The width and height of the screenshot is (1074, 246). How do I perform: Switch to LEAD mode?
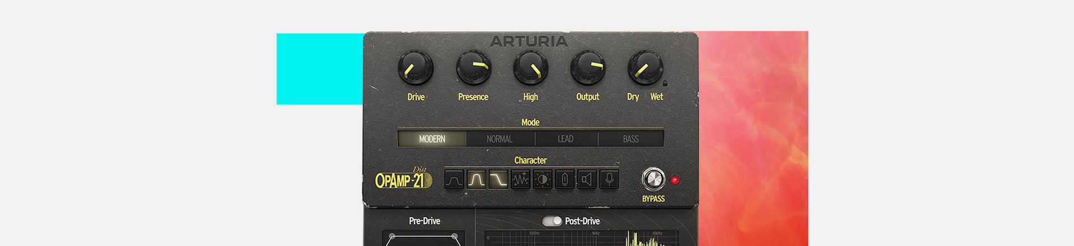click(x=566, y=139)
